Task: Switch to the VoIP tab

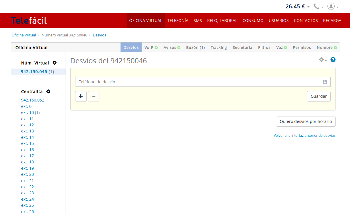Action: pyautogui.click(x=151, y=47)
